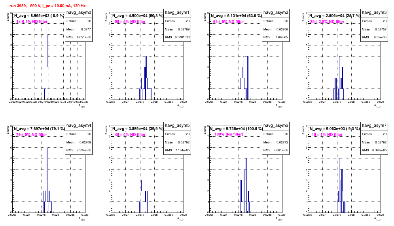
Task: Select the havg_asym1 stats box title
Action: click(177, 13)
